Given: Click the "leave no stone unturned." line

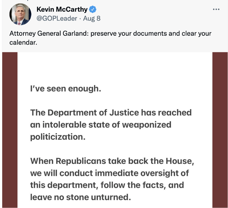Looking at the screenshot, I should coord(80,197).
